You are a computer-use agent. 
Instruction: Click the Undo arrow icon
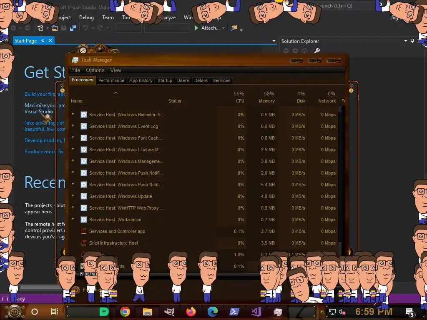pos(85,28)
